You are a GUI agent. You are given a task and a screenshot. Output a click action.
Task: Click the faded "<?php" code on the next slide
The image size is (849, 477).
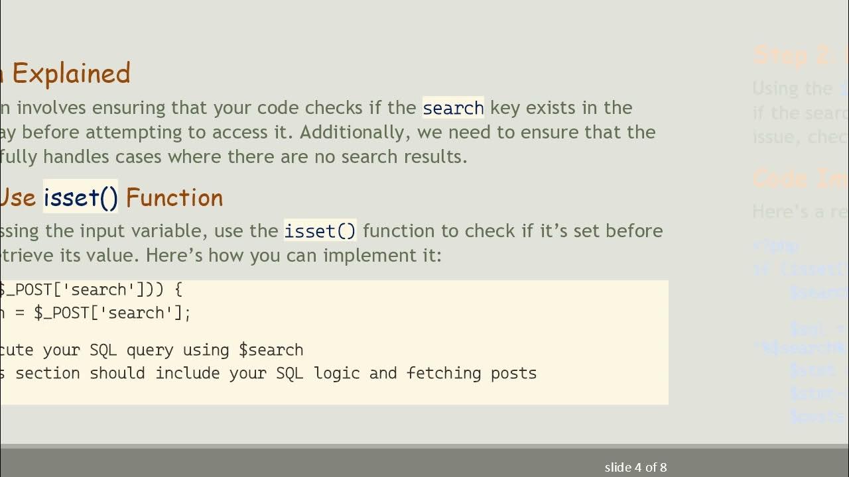click(x=776, y=246)
